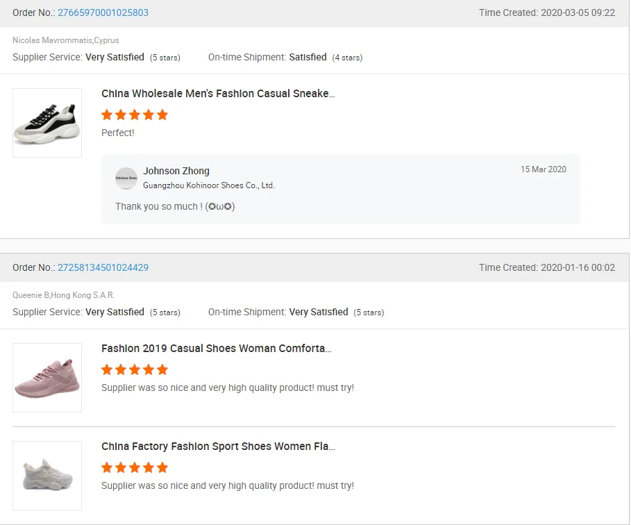Screen dimensions: 631x525
Task: Click the pink knit shoe thumbnail
Action: tap(47, 378)
